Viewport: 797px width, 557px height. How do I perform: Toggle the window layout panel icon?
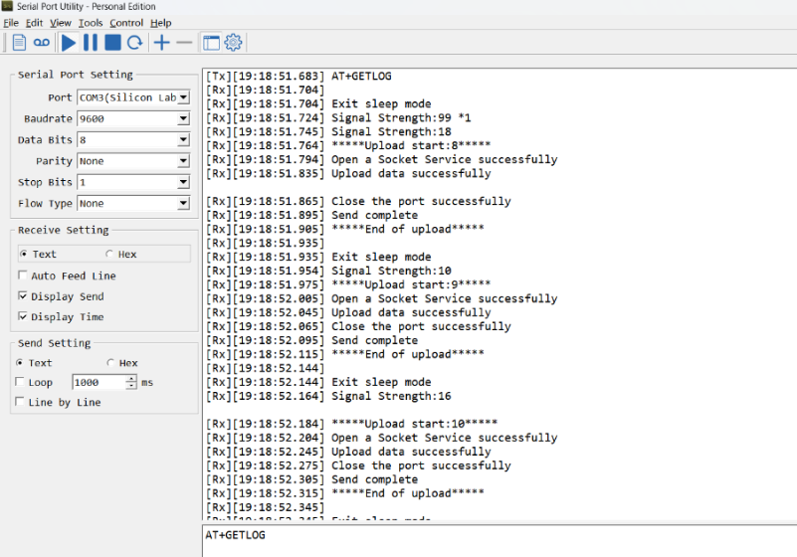(212, 43)
